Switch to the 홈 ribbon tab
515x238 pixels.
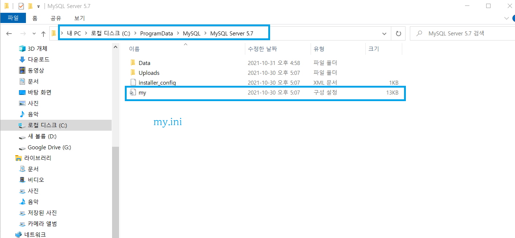(x=35, y=18)
